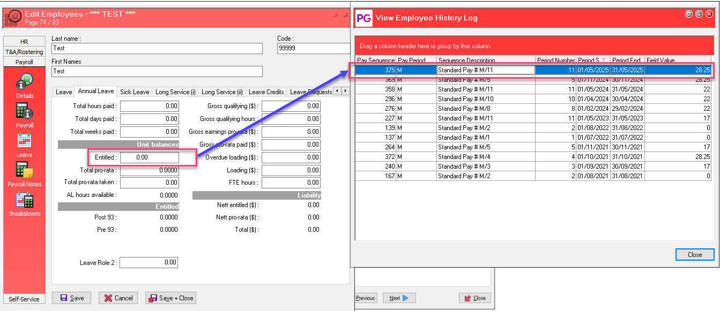Click the Last name input field
This screenshot has height=311, width=720.
[x=157, y=48]
